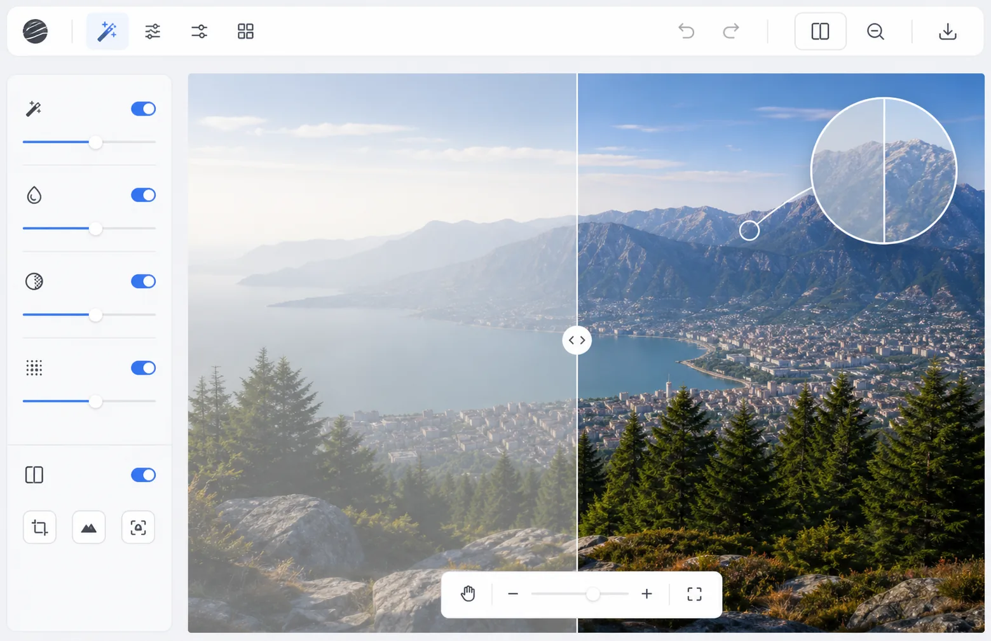
Task: Click the circular magnifier loupe preview
Action: [x=884, y=170]
